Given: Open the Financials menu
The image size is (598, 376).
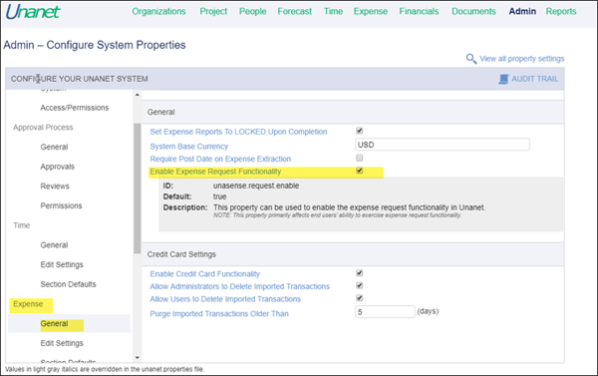Looking at the screenshot, I should pyautogui.click(x=419, y=11).
